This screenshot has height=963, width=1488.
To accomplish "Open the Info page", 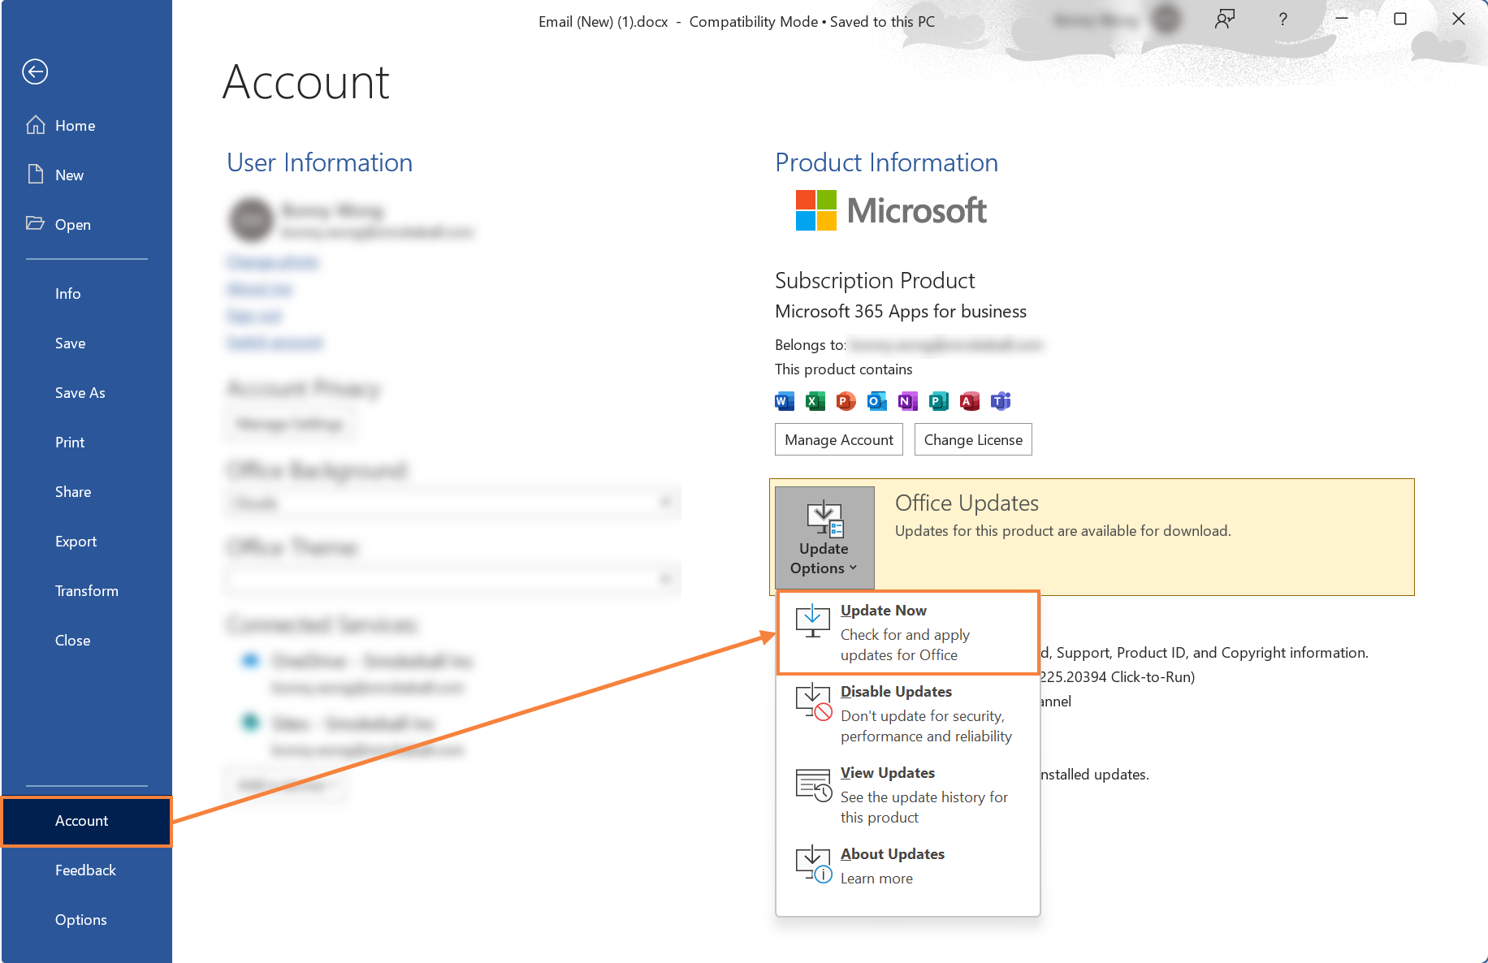I will tap(86, 294).
